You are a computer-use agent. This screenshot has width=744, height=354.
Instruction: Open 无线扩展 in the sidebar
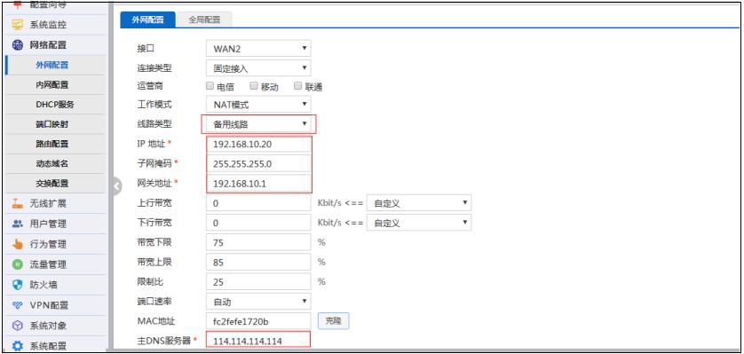coord(48,204)
